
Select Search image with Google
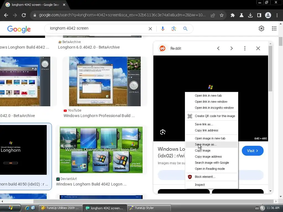(211, 163)
